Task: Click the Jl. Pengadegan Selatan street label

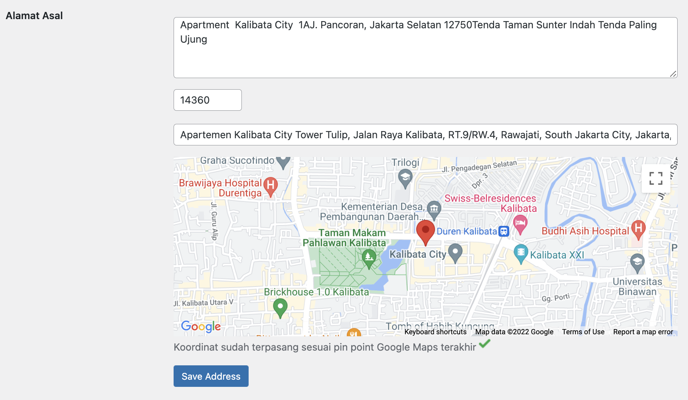Action: (x=479, y=166)
